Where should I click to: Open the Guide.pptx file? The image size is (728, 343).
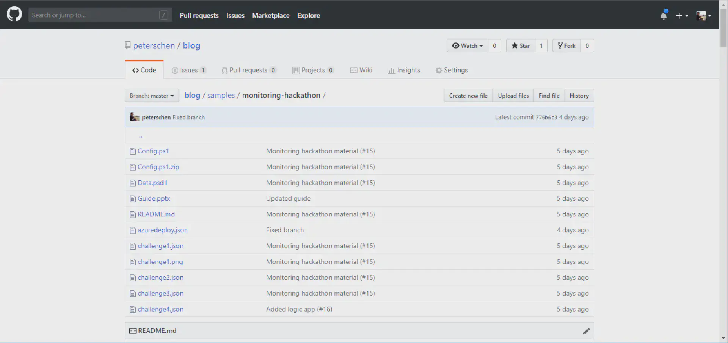(154, 199)
